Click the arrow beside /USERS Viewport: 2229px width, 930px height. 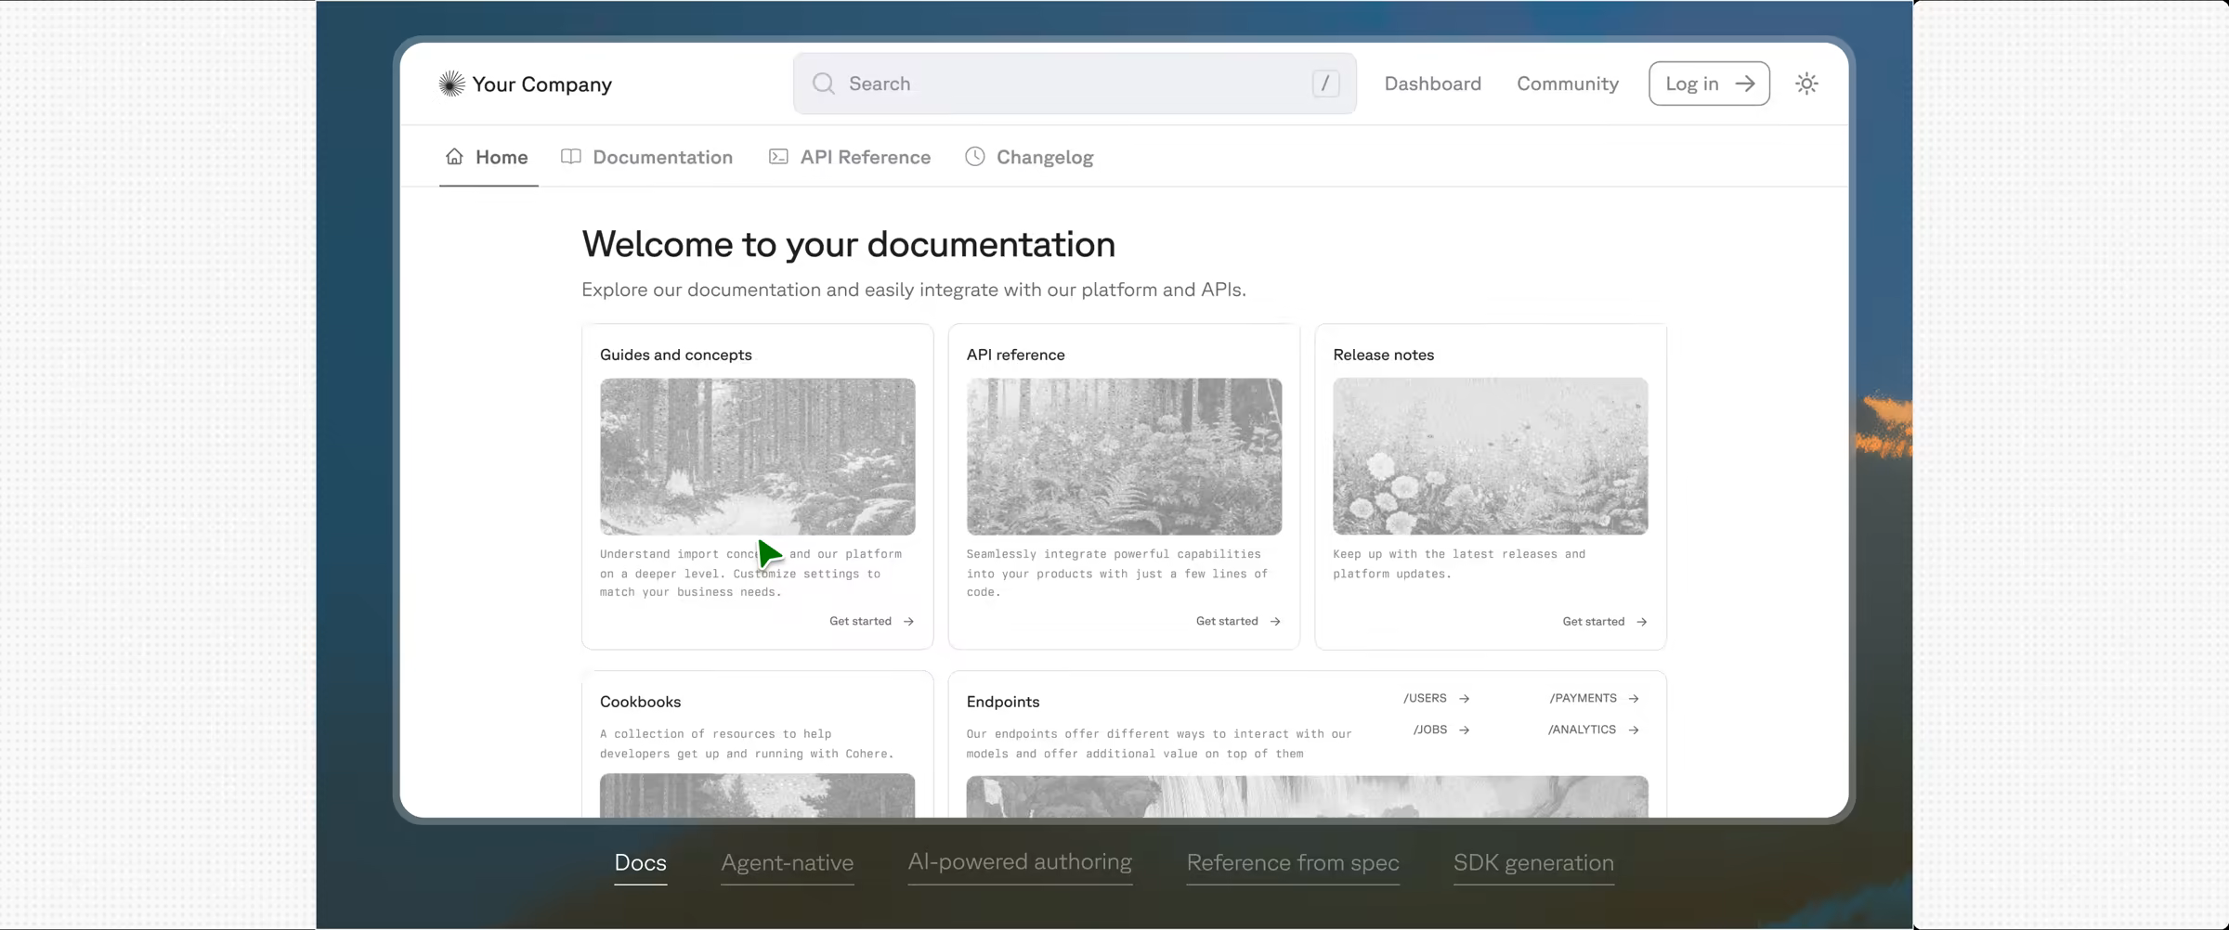(1464, 699)
